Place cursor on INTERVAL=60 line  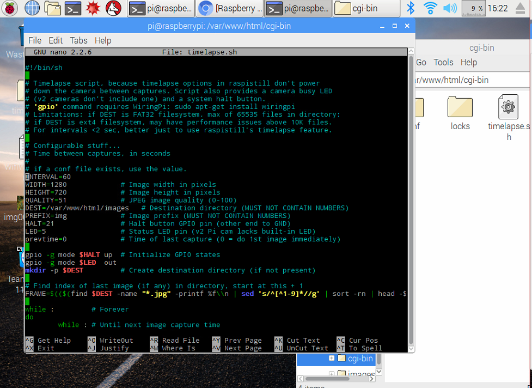(x=48, y=177)
